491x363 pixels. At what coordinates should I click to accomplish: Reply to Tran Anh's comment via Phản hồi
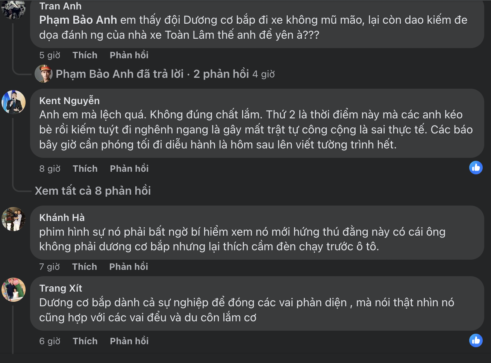[129, 55]
